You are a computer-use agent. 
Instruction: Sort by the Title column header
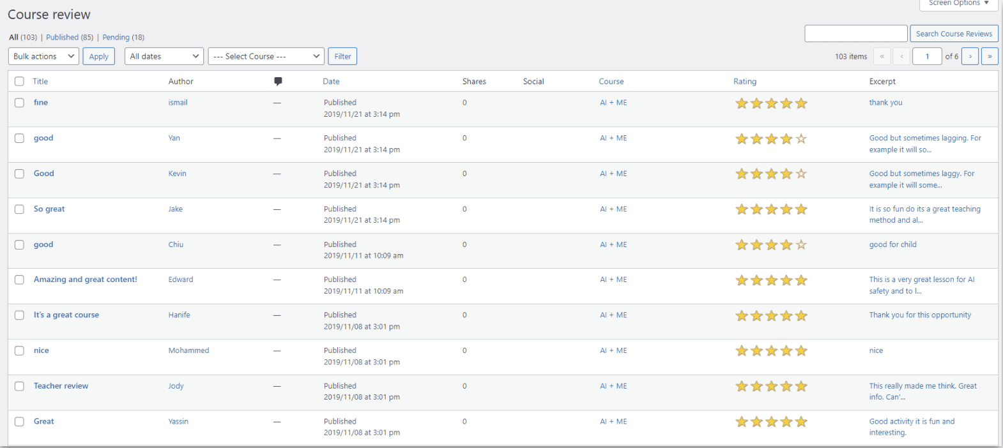coord(40,81)
